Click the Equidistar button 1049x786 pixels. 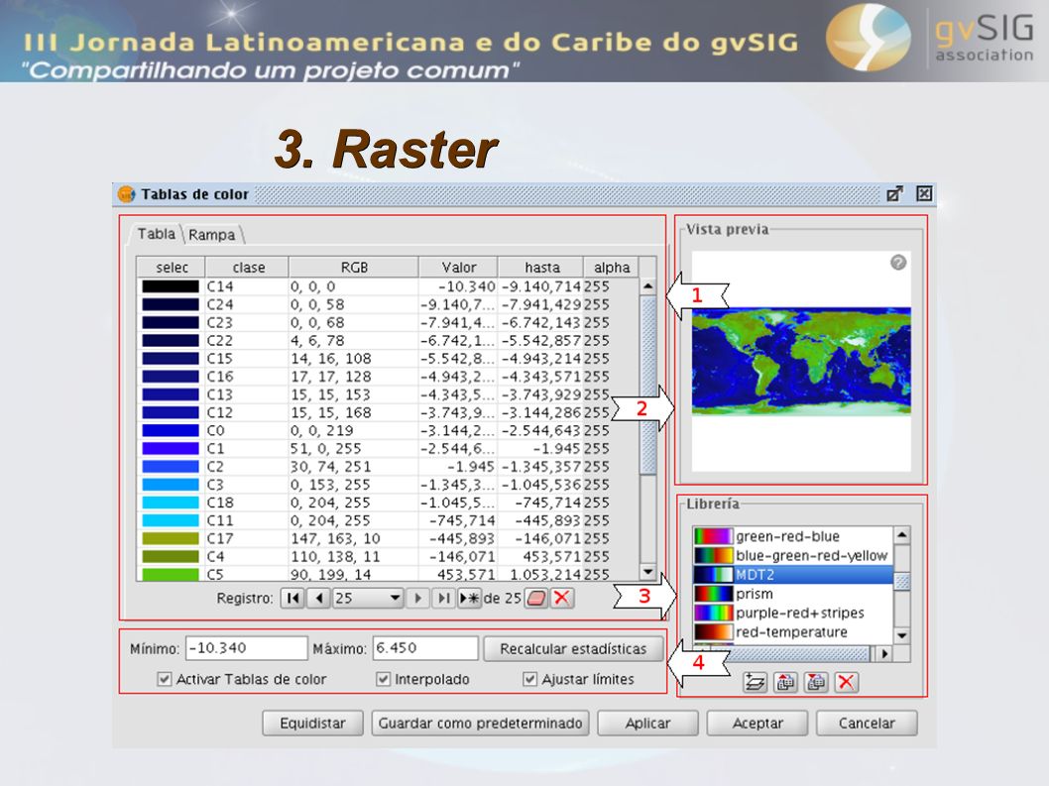coord(312,724)
